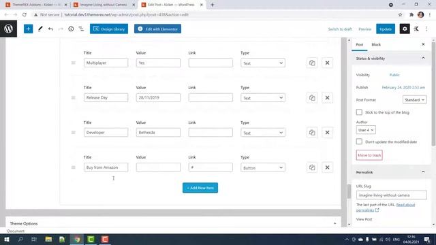Open the WordPress logo menu
The image size is (436, 245).
pos(8,29)
